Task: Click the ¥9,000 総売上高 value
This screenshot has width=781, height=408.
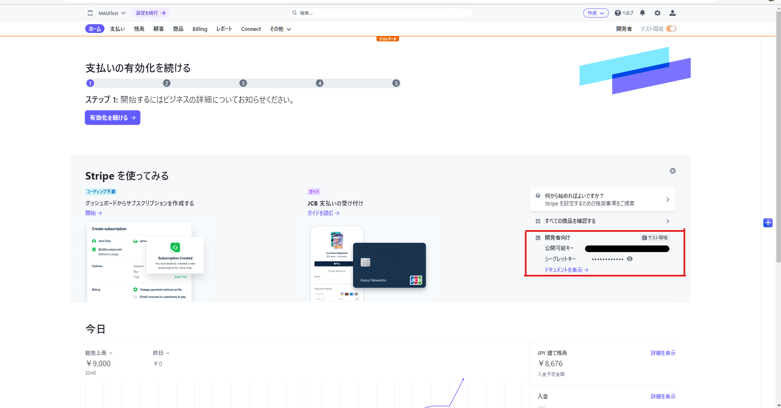Action: 98,364
